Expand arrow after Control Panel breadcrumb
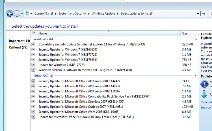 tap(56, 14)
